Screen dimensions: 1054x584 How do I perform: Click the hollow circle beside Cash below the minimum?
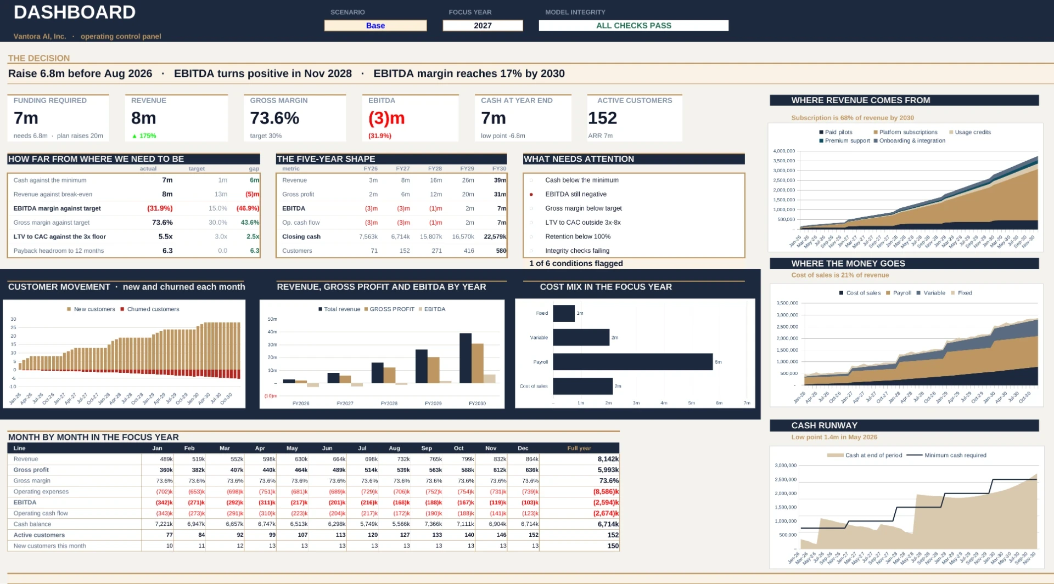pyautogui.click(x=531, y=180)
